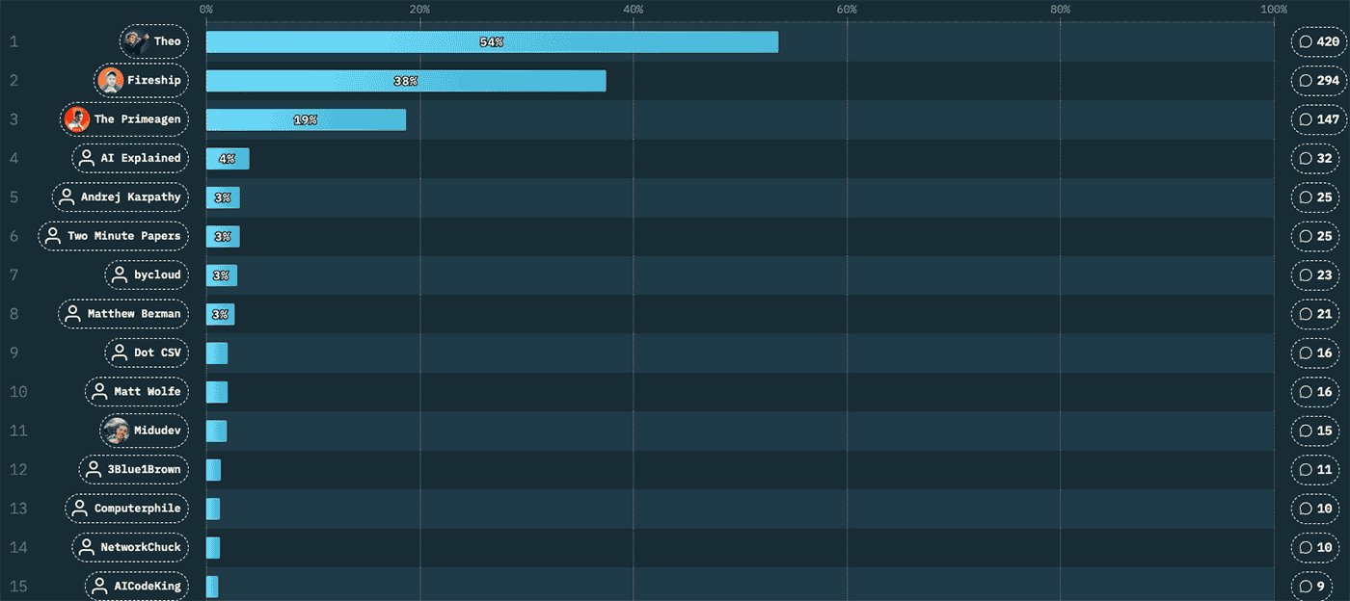The width and height of the screenshot is (1350, 601).
Task: Click the 3Blue1Brown name text
Action: (145, 469)
